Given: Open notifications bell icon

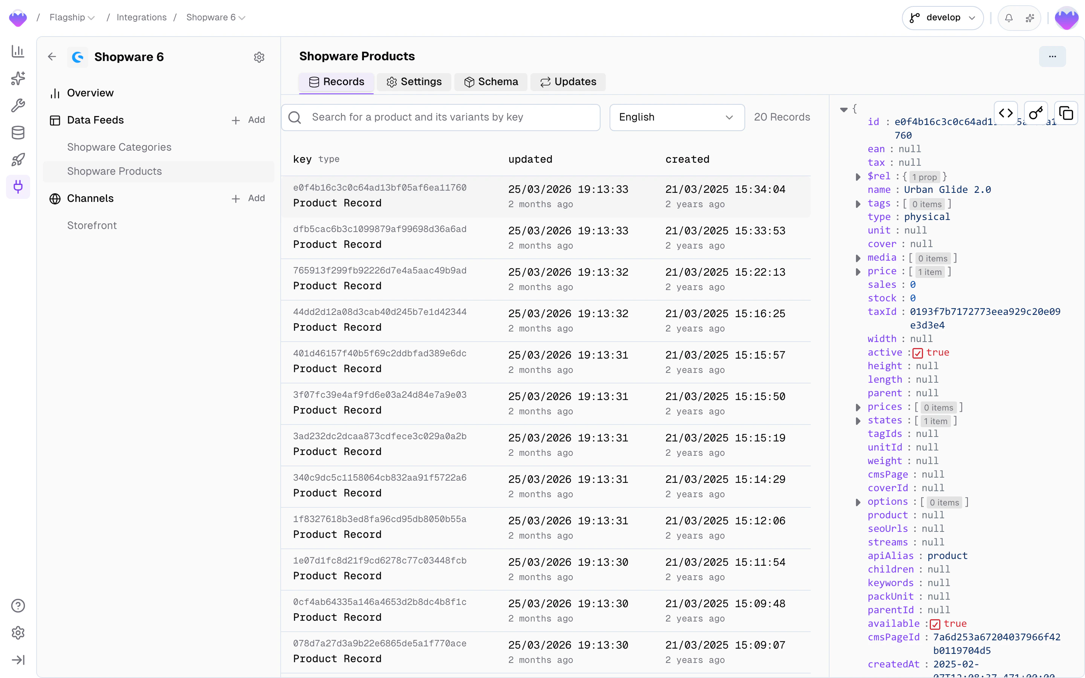Looking at the screenshot, I should click(x=1009, y=18).
